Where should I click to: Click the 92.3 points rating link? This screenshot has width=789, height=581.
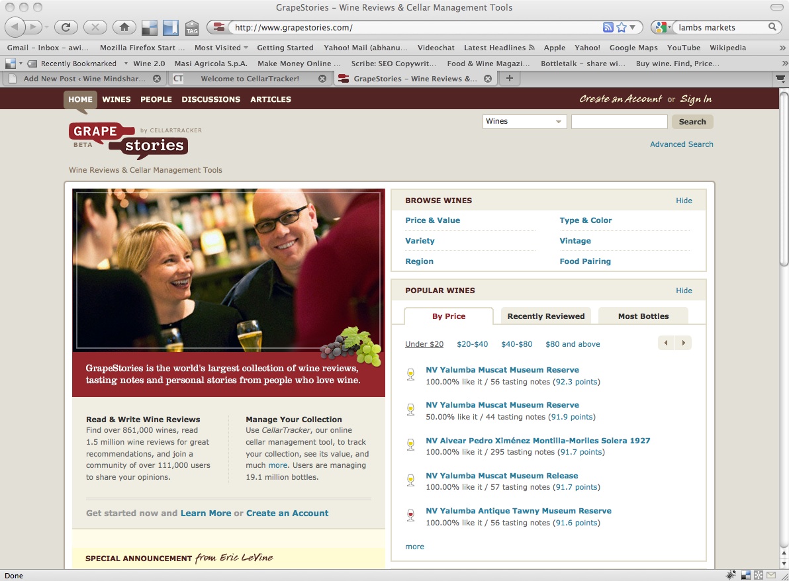577,382
